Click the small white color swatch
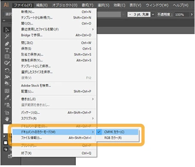This screenshot has height=167, width=195. point(6,143)
